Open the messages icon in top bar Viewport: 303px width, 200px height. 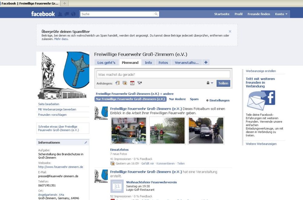(x=67, y=13)
